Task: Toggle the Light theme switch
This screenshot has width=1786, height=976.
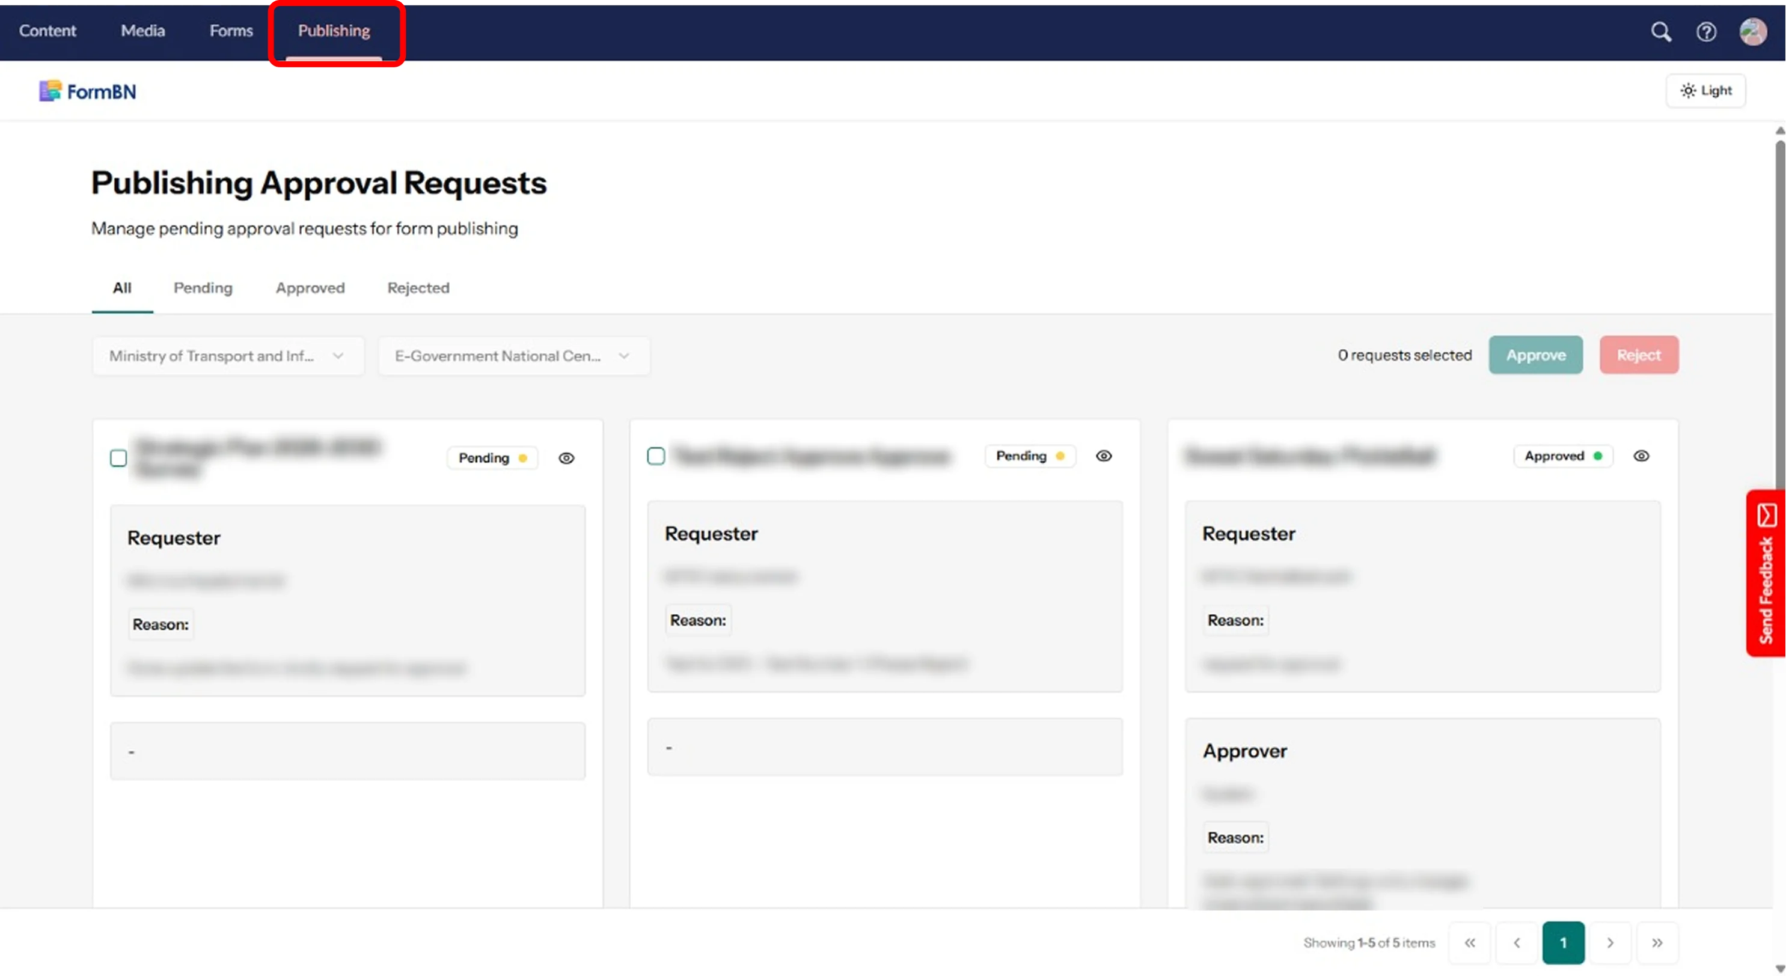Action: coord(1705,91)
